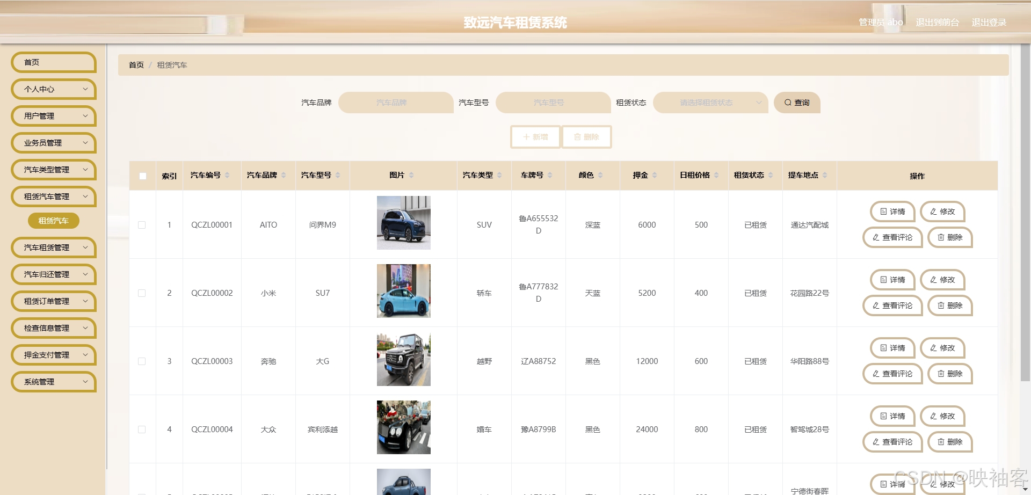Click 查看评论 for QCZL00003 row
The image size is (1031, 495).
[x=892, y=374]
